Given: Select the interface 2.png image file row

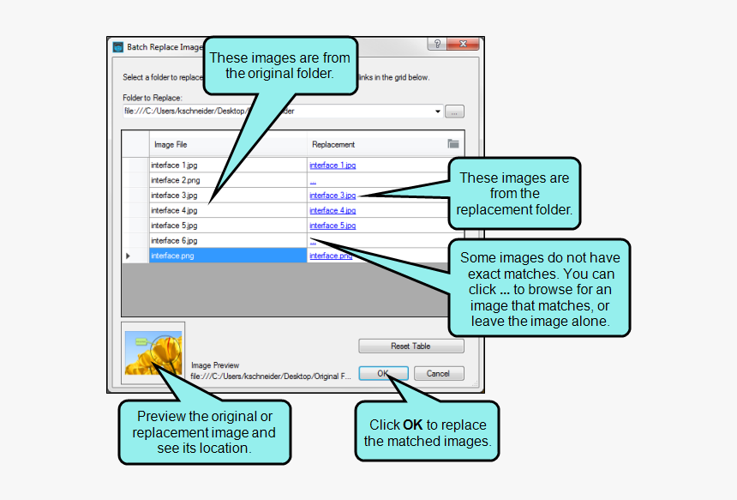Looking at the screenshot, I should point(228,180).
